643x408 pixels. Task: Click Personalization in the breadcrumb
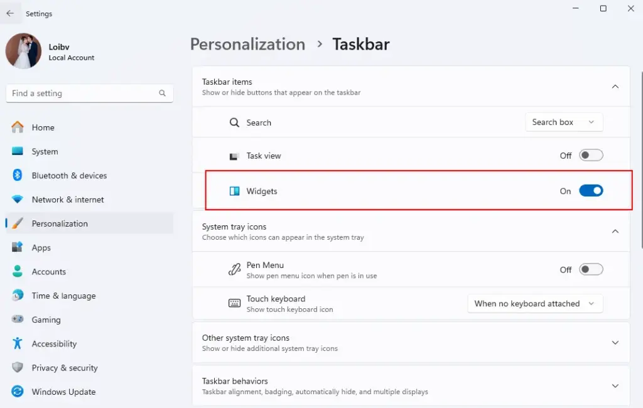coord(247,45)
